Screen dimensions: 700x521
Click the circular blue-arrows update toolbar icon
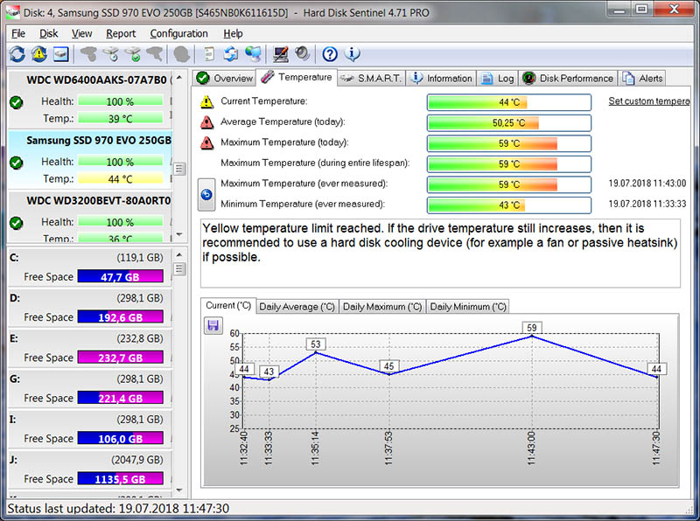point(231,54)
